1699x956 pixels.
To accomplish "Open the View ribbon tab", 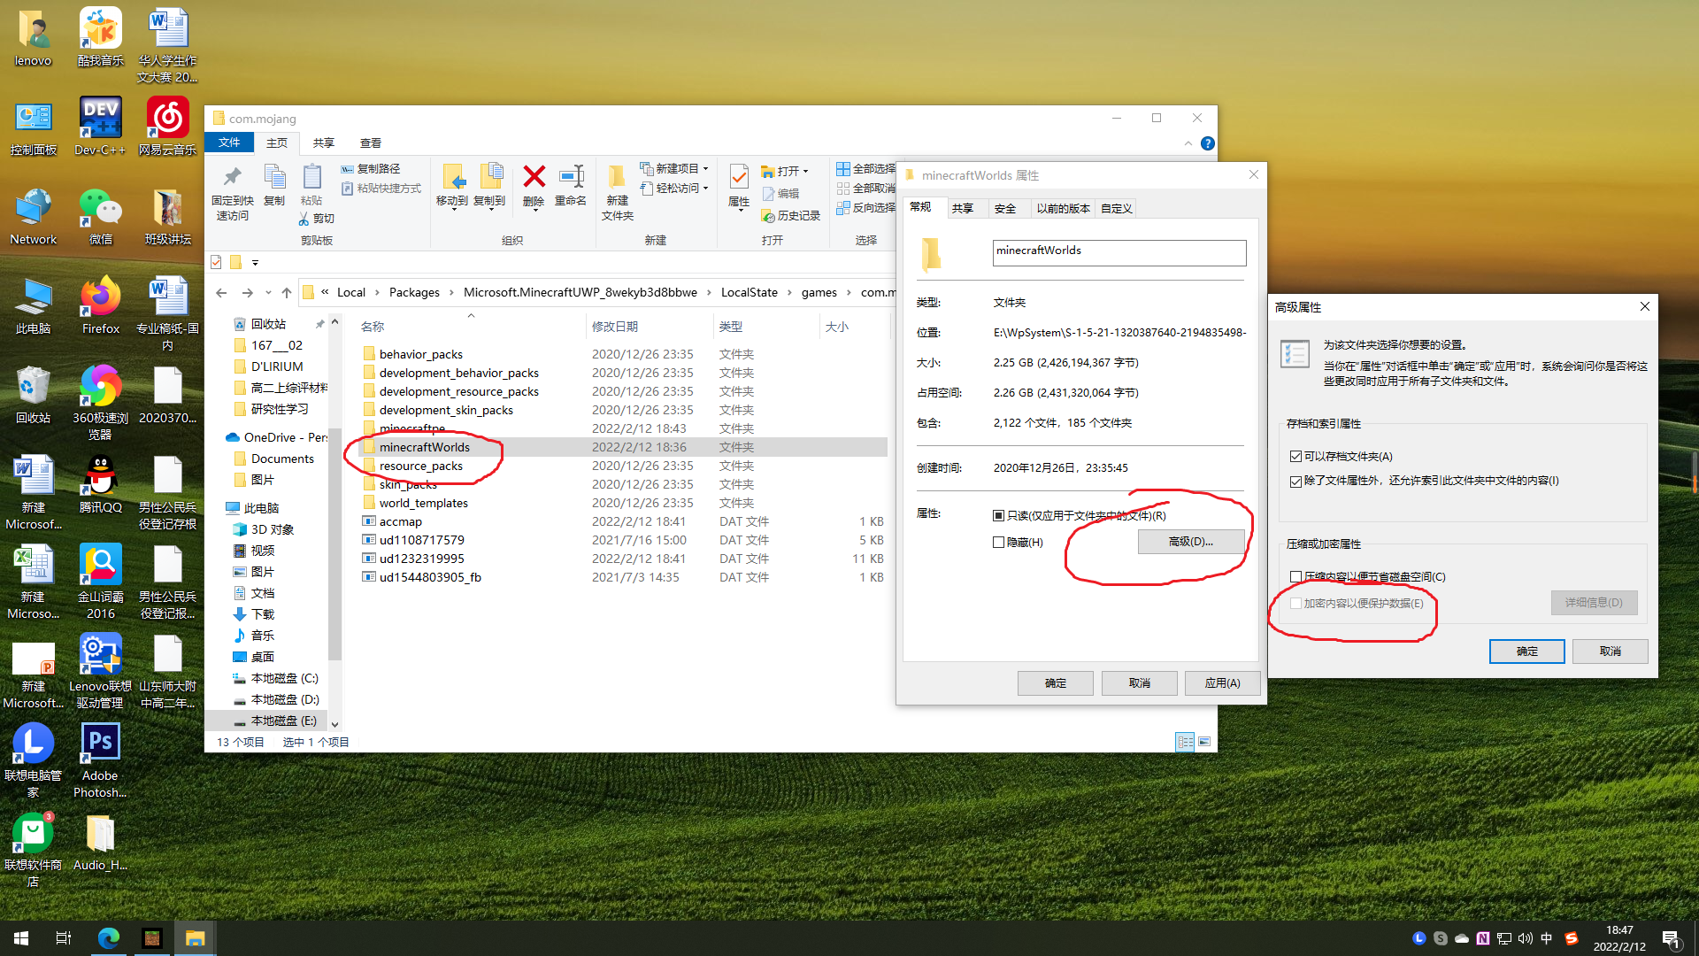I will pyautogui.click(x=370, y=143).
